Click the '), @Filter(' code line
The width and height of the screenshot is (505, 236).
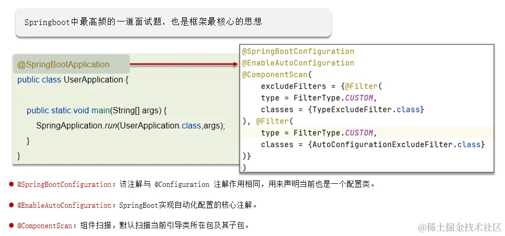[x=267, y=121]
